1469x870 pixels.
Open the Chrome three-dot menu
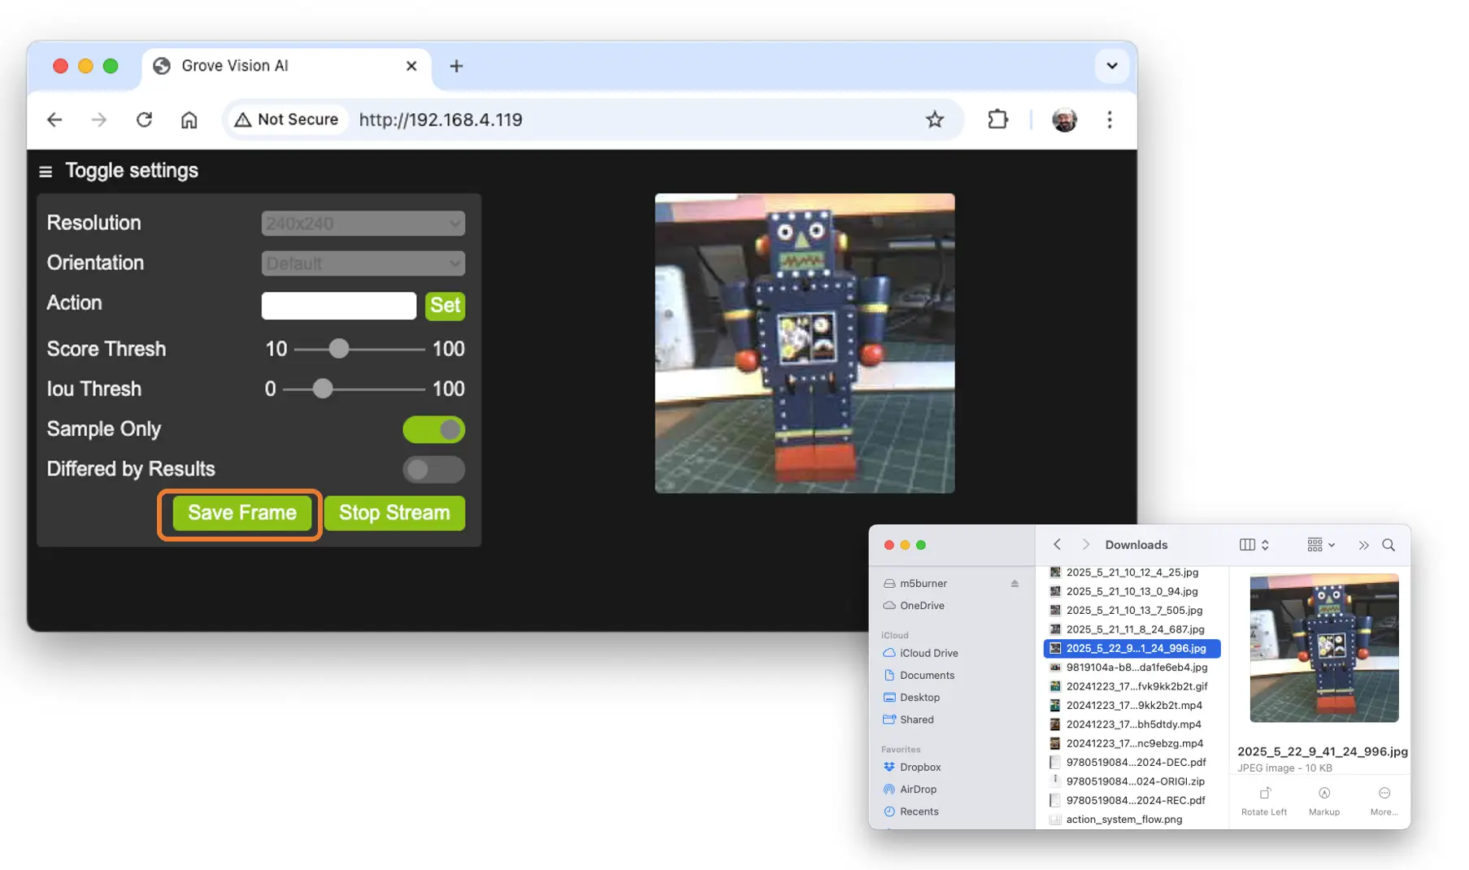(x=1109, y=120)
